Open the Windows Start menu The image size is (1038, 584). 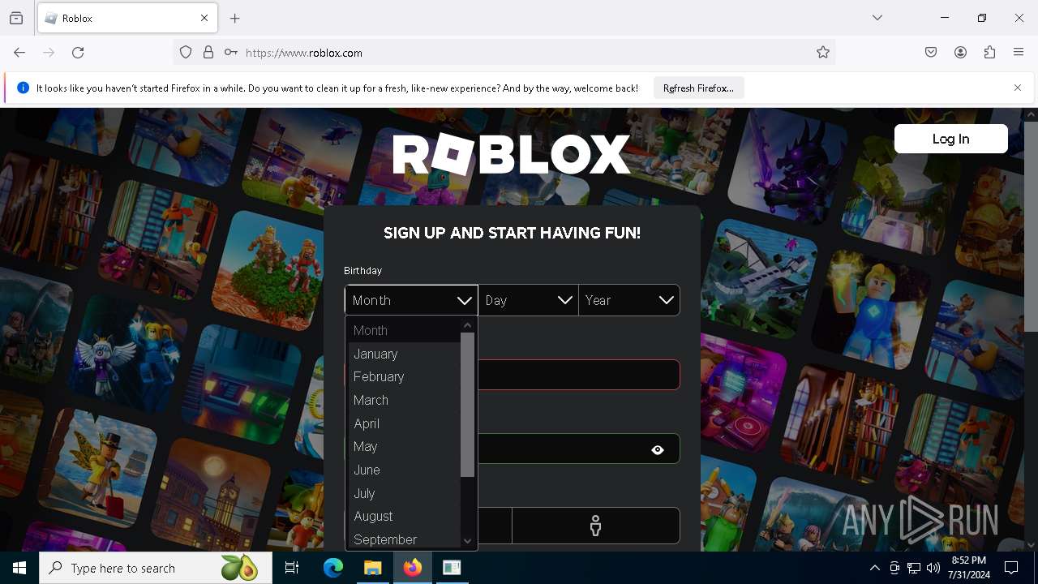pos(19,568)
